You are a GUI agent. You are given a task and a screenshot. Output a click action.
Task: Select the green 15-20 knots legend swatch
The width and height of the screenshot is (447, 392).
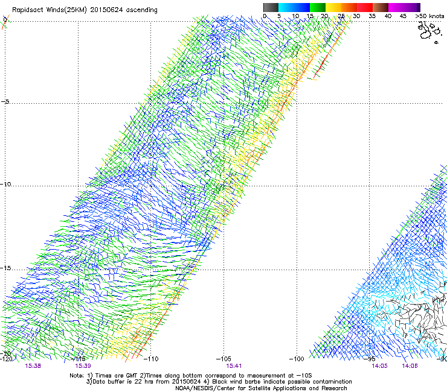click(x=318, y=7)
